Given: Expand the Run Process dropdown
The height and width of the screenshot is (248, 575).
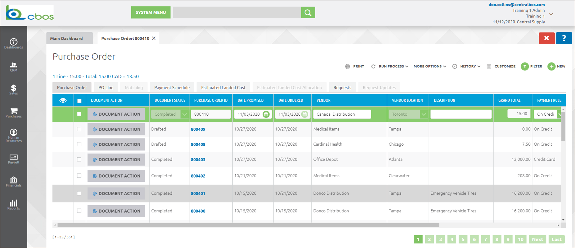Looking at the screenshot, I should click(x=390, y=66).
